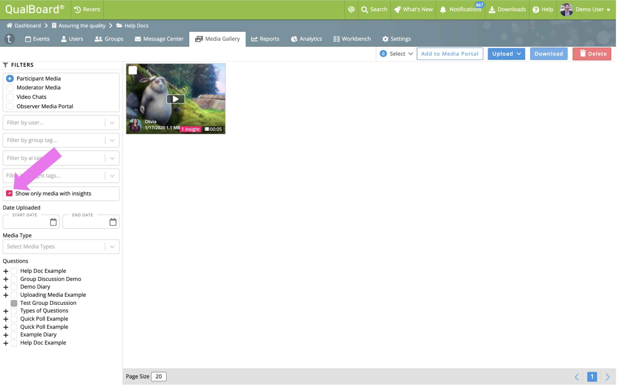This screenshot has height=386, width=617.
Task: Click the fingerprint icon in top bar
Action: (351, 9)
